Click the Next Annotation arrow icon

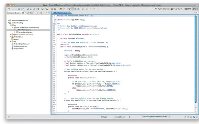click(83, 9)
